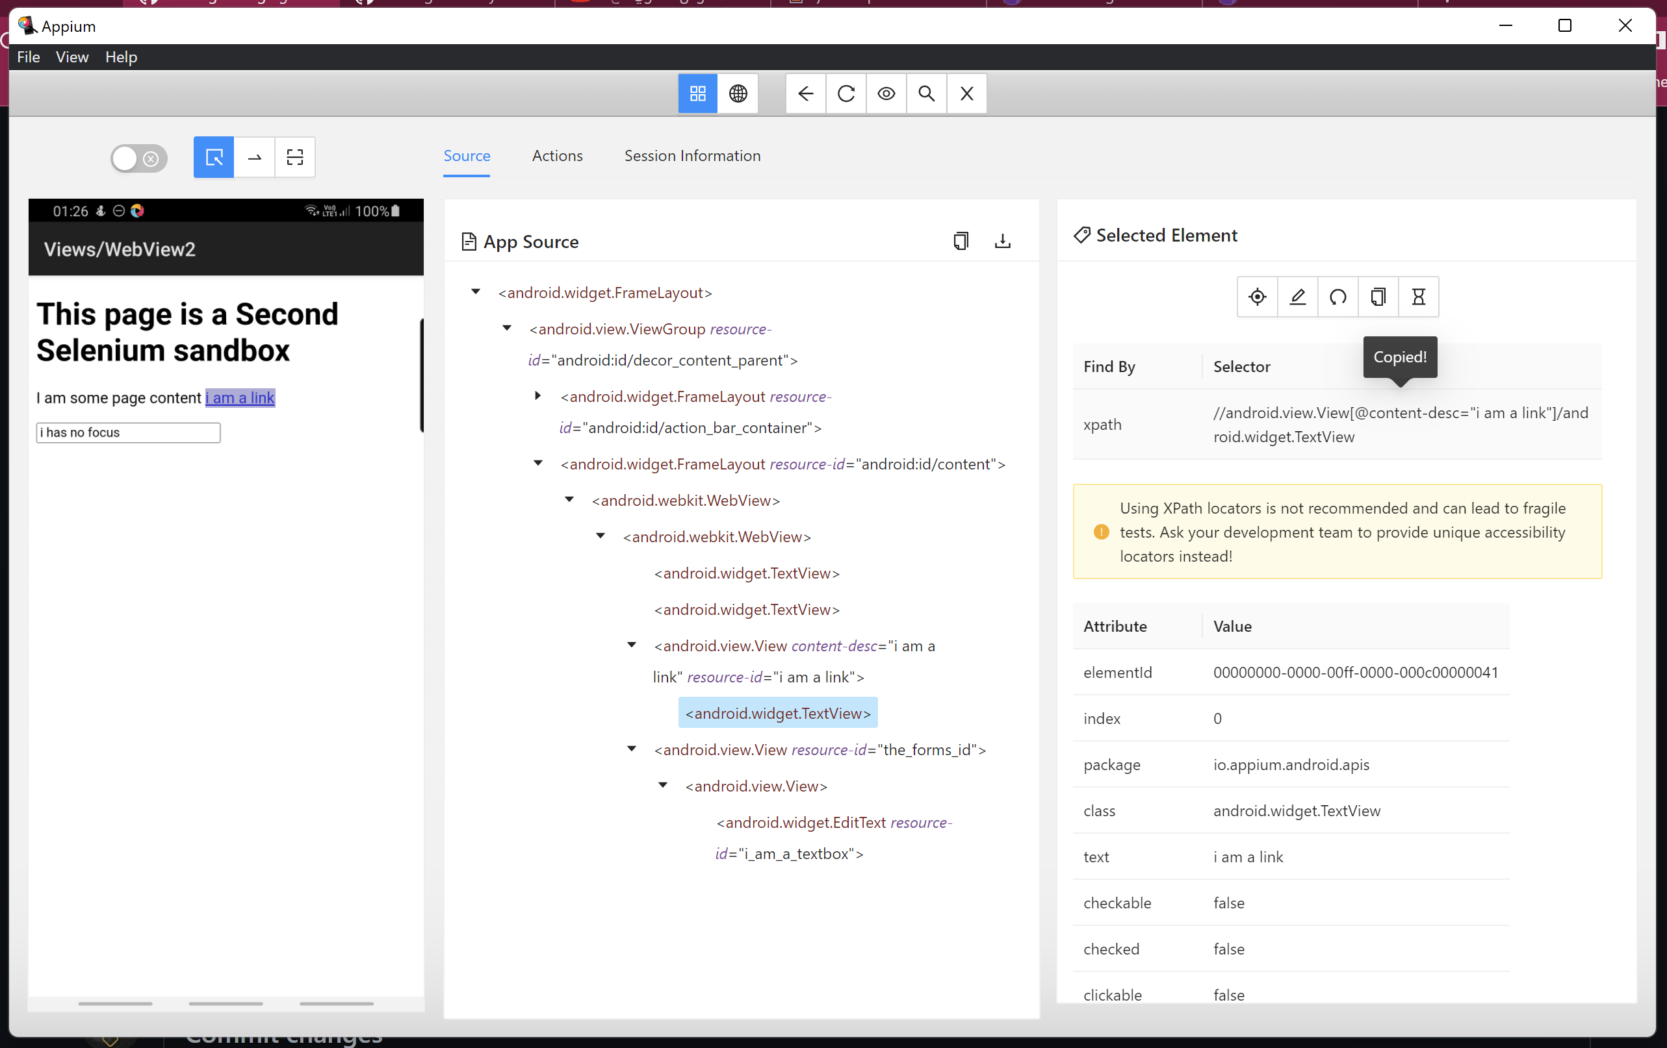Enable swipe by coordinates mode
The height and width of the screenshot is (1048, 1667).
point(254,157)
